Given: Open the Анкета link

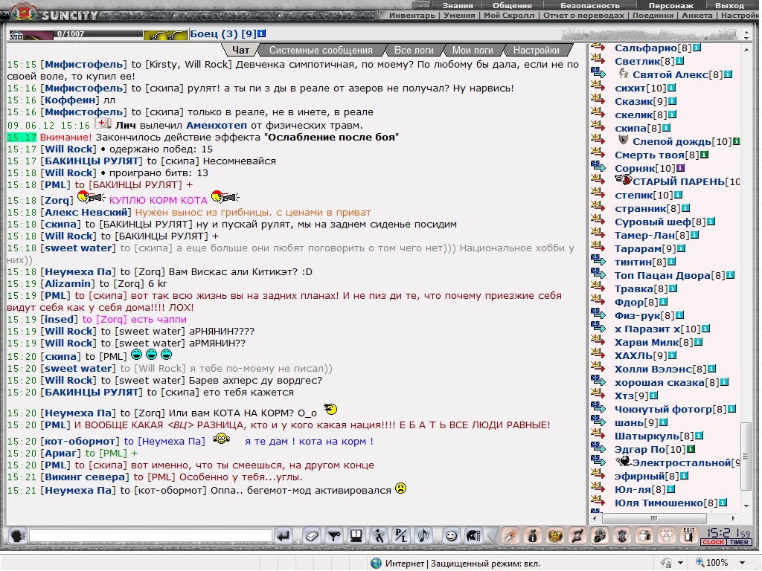Looking at the screenshot, I should coord(697,15).
